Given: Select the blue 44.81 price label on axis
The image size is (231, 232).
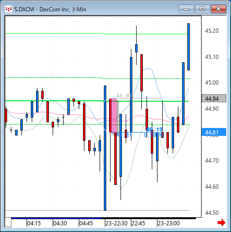Looking at the screenshot, I should [214, 132].
